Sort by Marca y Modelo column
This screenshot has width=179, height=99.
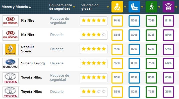[16, 7]
